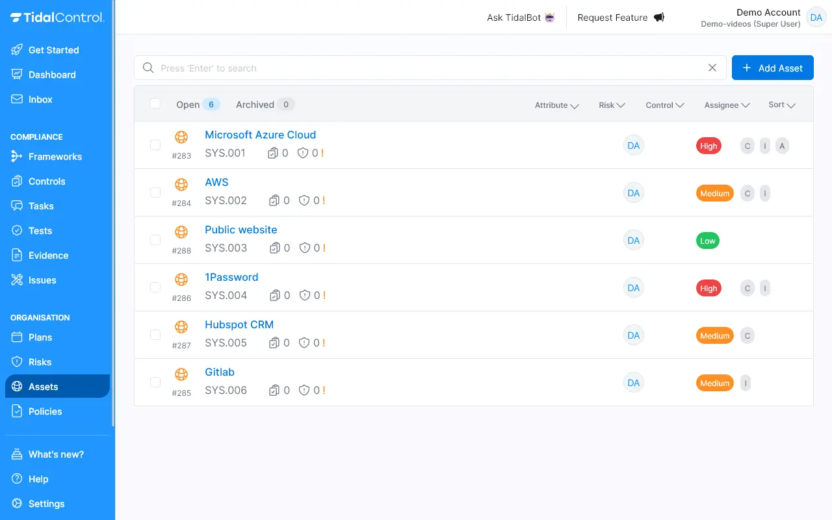Expand the Attribute filter dropdown
This screenshot has height=520, width=832.
tap(557, 105)
